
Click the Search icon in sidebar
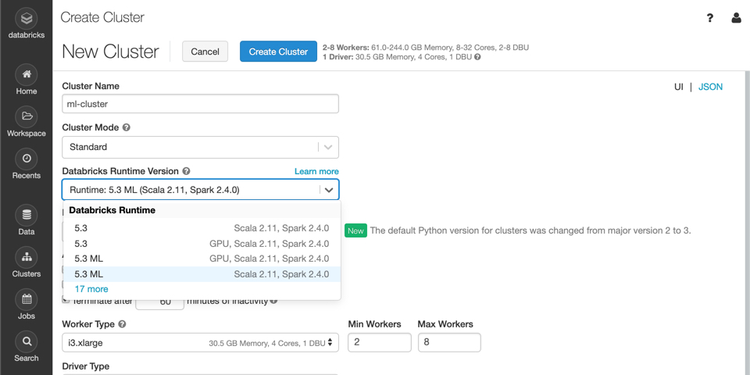pyautogui.click(x=27, y=348)
